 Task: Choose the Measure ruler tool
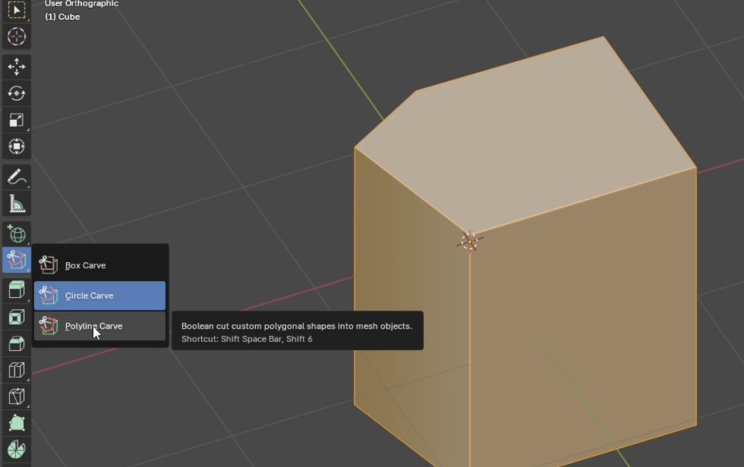tap(17, 204)
